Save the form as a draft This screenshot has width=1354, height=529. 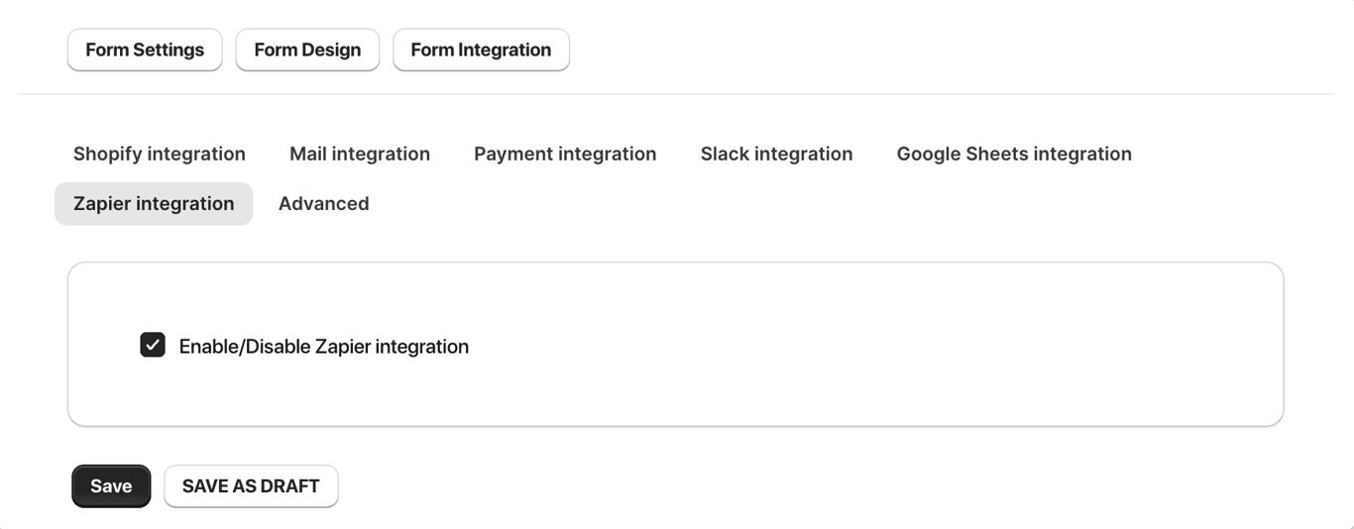pos(251,485)
